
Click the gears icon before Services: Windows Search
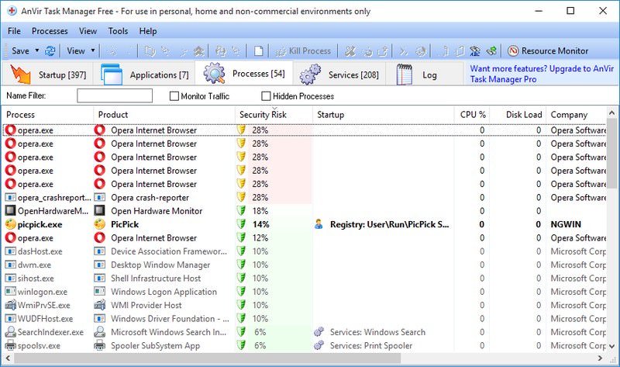pos(319,332)
